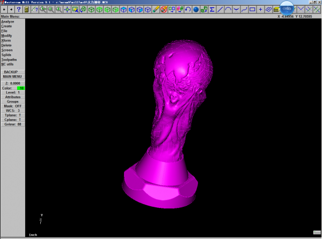Image resolution: width=322 pixels, height=239 pixels.
Task: Go to the next toolbar page arrow
Action: coord(11,10)
